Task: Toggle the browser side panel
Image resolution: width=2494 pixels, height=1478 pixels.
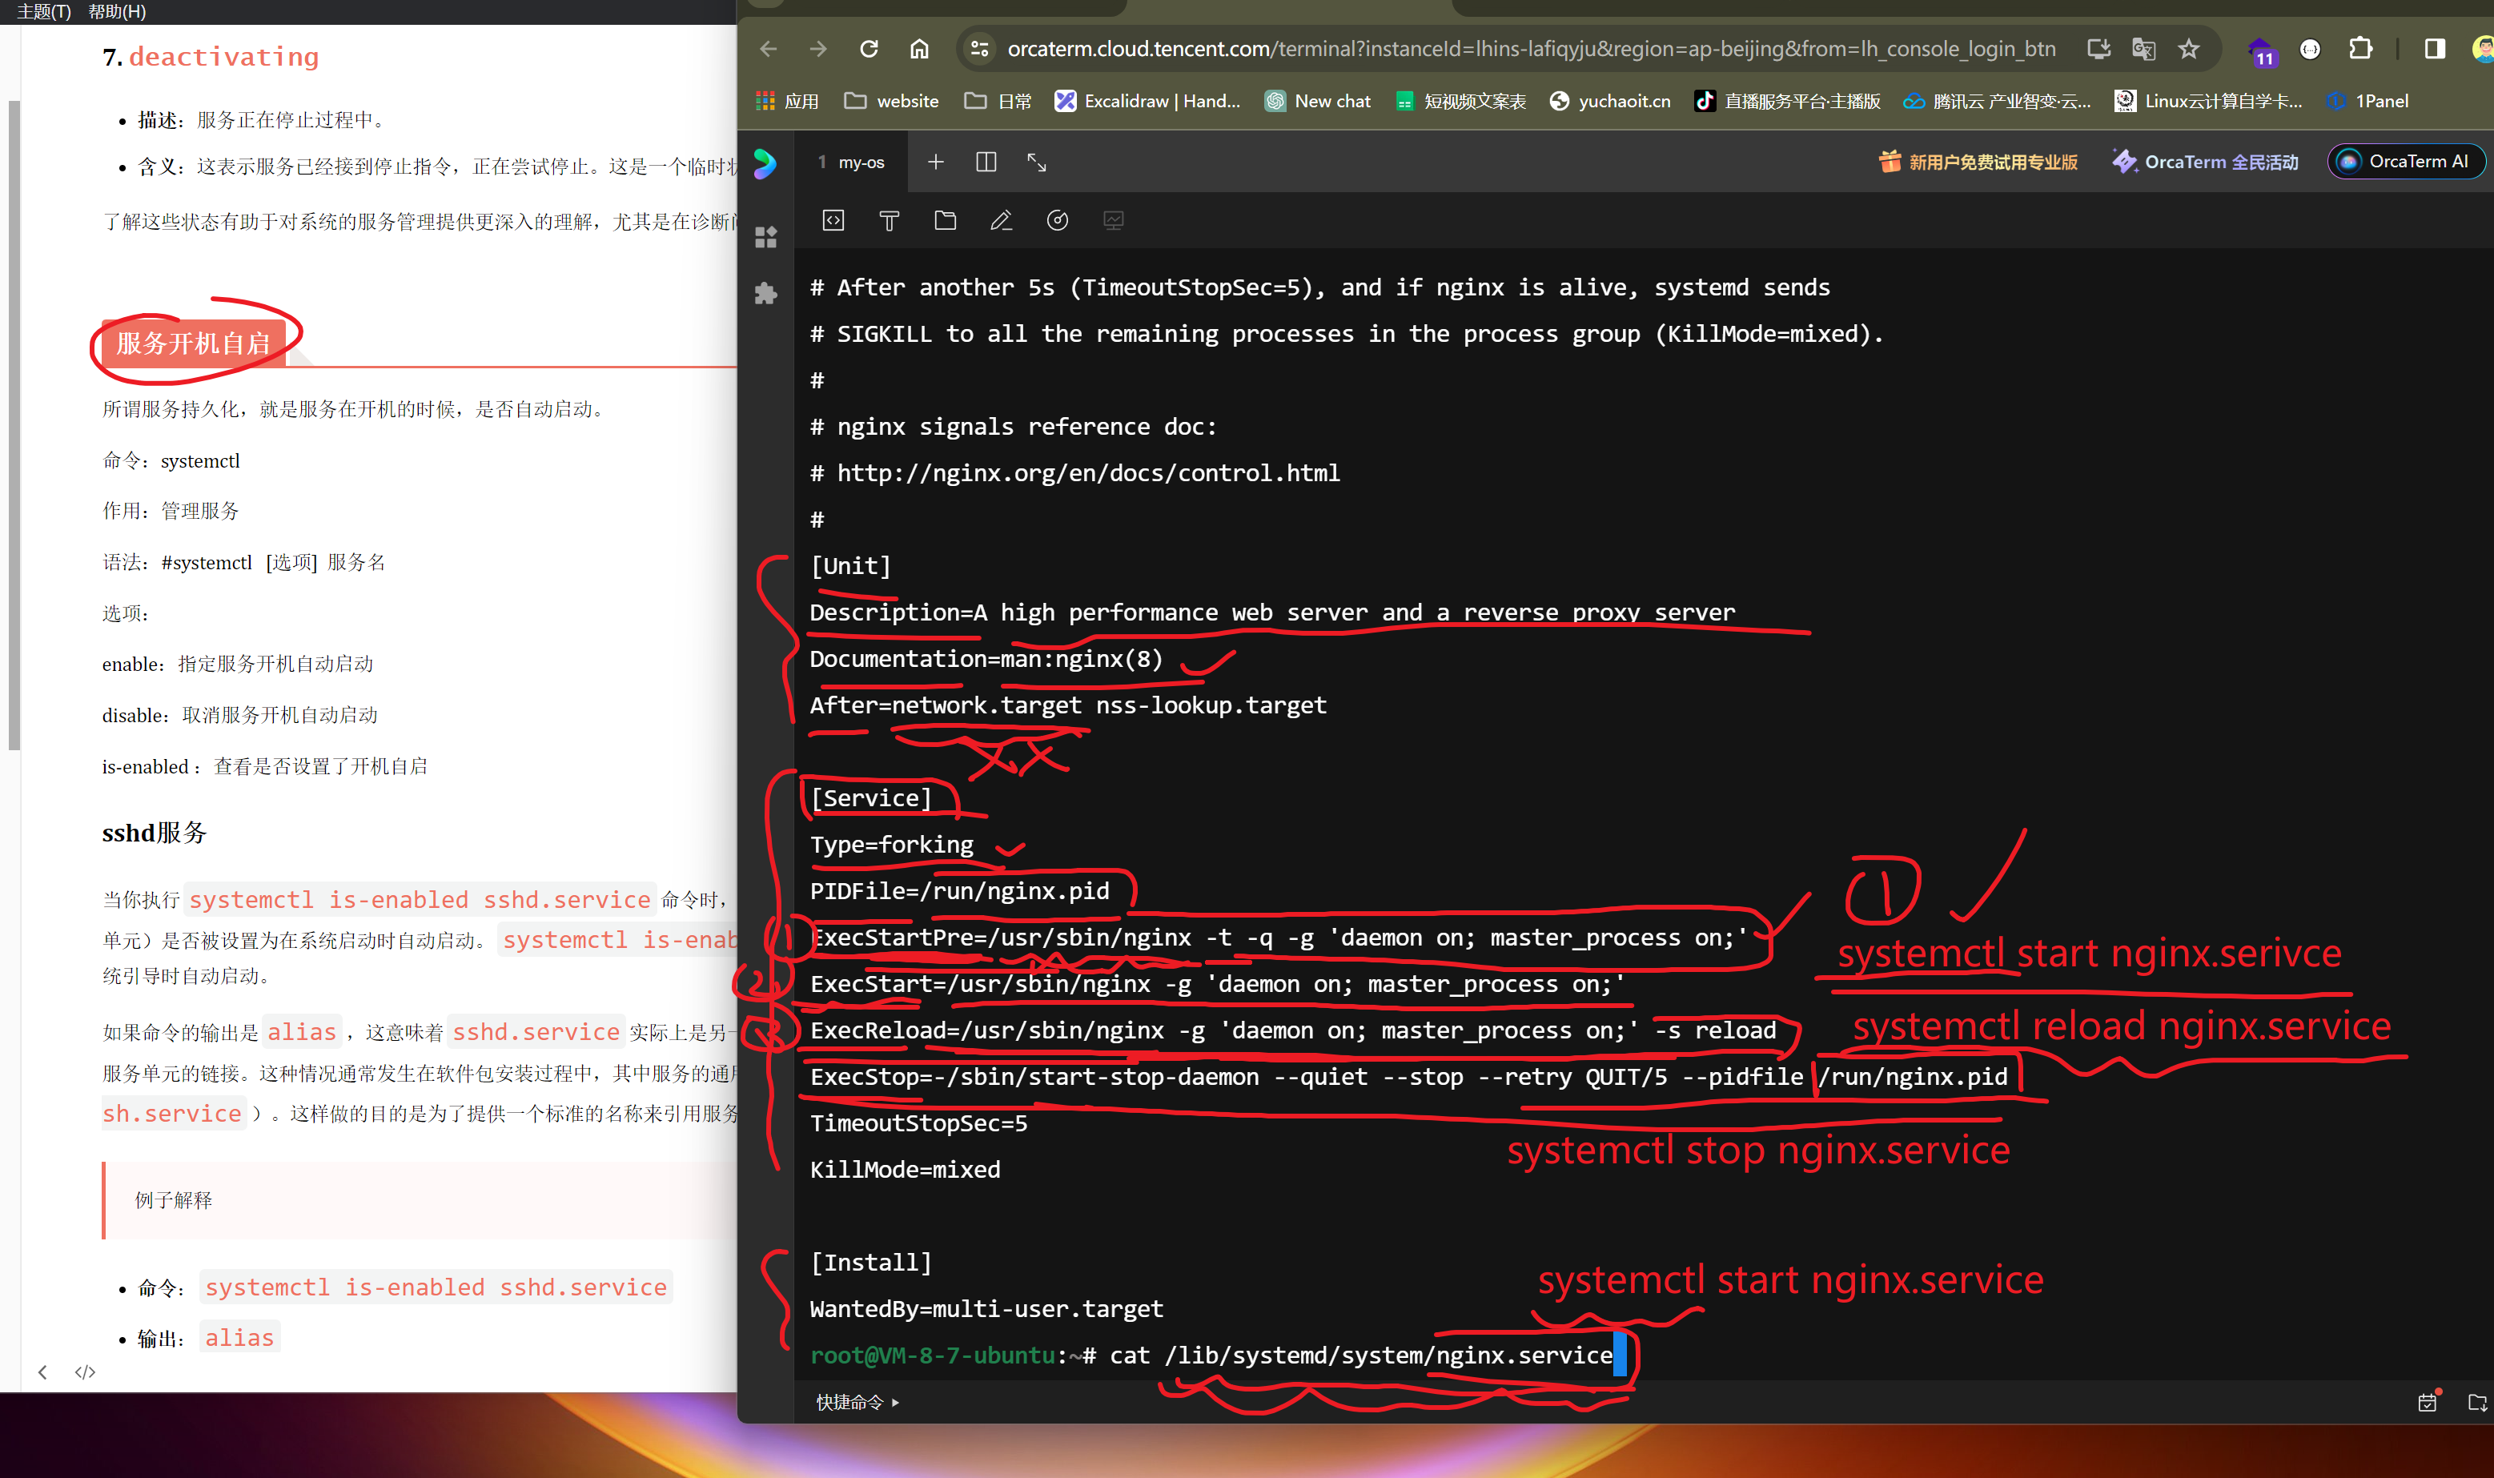Action: [2434, 49]
